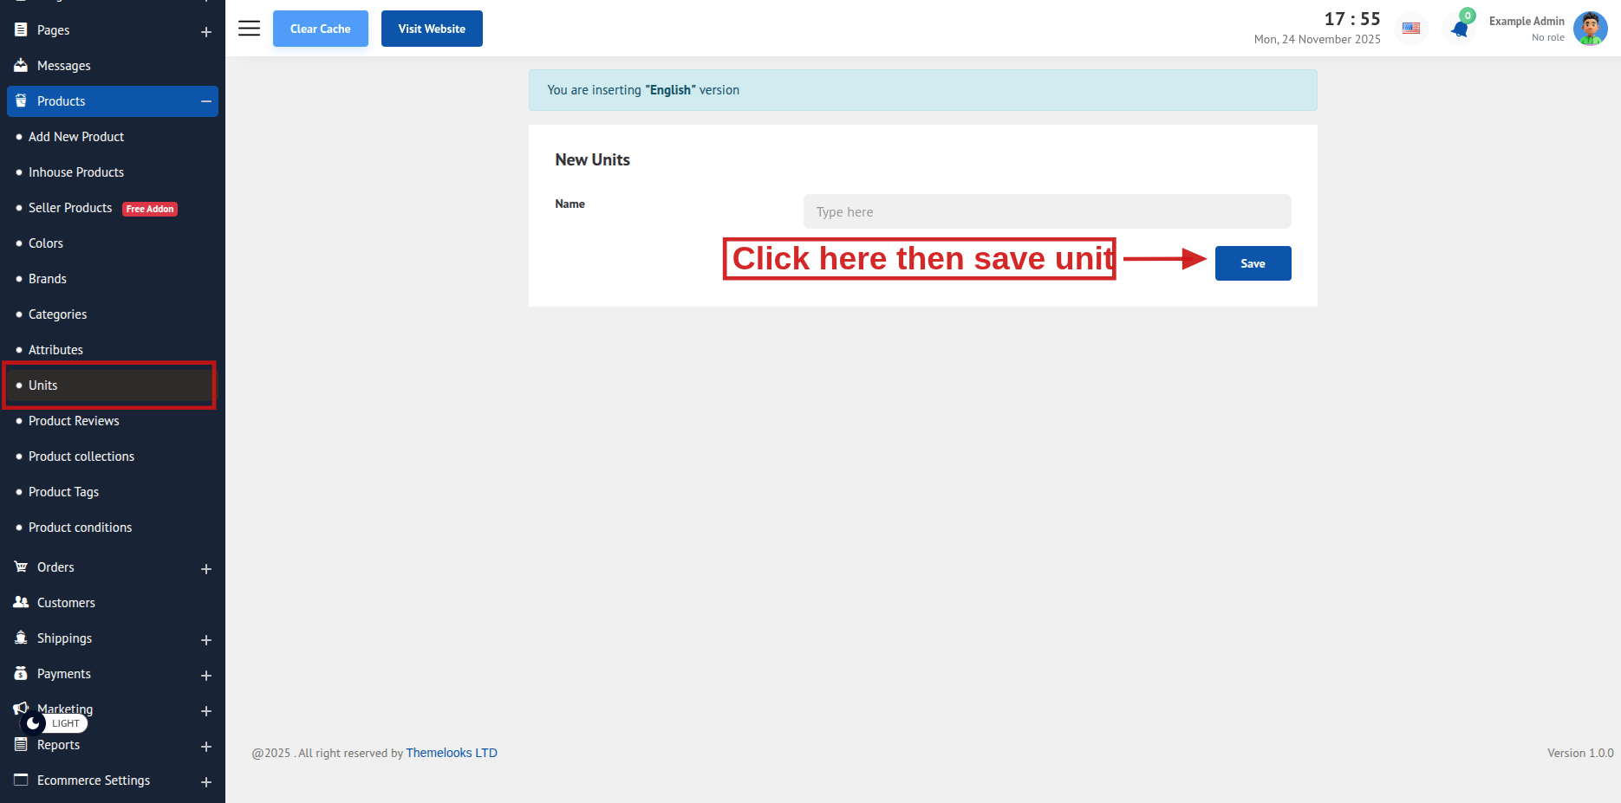1621x803 pixels.
Task: Expand the Pages submenu
Action: pyautogui.click(x=206, y=32)
